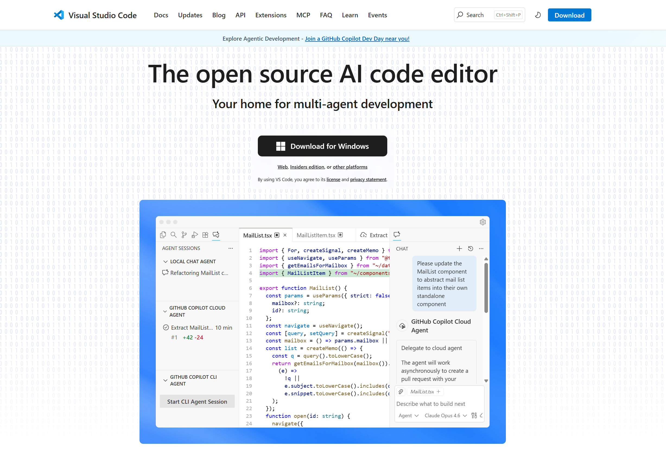Select the Run and Debug icon
Screen dimensions: 666x456
tap(195, 235)
